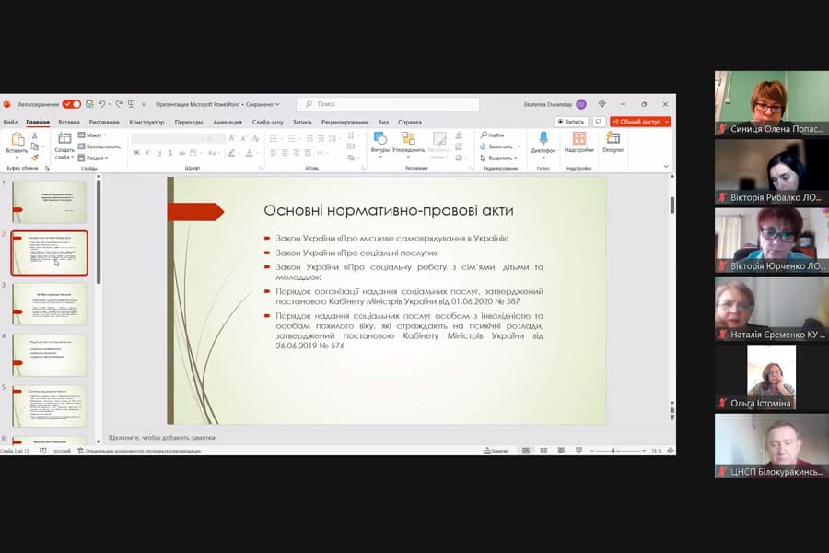Open the Designer pane icon
The image size is (829, 553).
coord(613,139)
